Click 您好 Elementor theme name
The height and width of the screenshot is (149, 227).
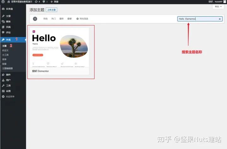[40, 71]
